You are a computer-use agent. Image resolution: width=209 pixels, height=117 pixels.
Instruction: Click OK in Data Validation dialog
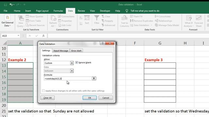[89, 98]
